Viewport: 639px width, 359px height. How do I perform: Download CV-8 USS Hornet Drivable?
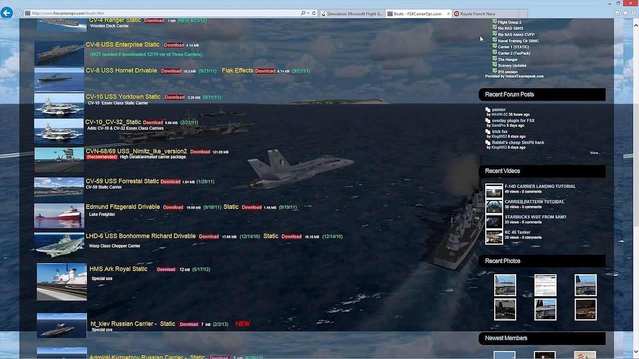(171, 71)
